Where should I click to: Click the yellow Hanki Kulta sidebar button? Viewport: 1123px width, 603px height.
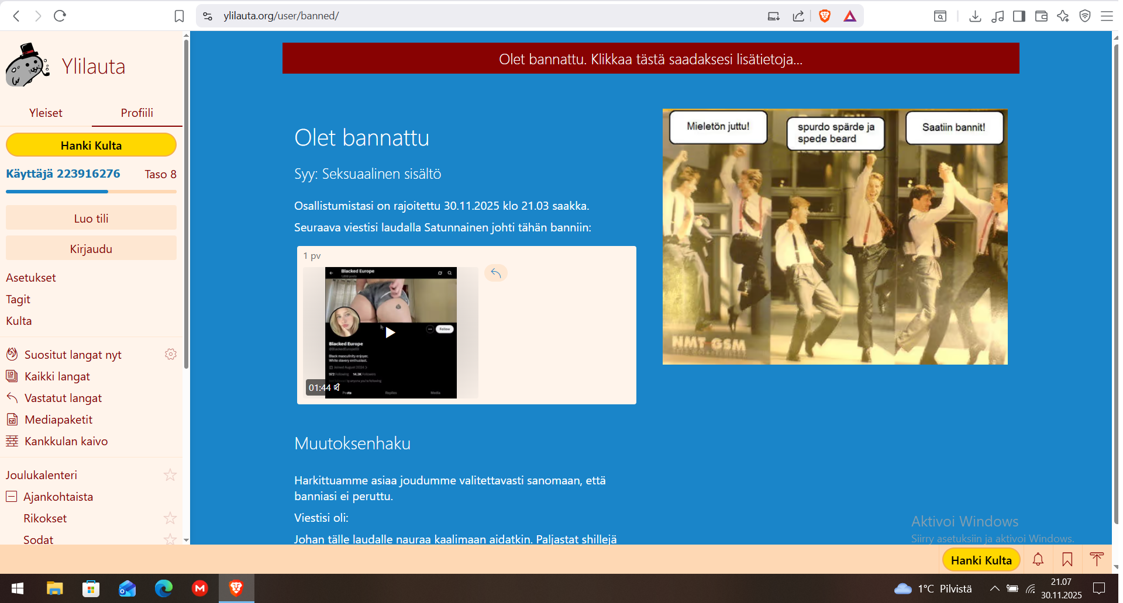pos(91,145)
